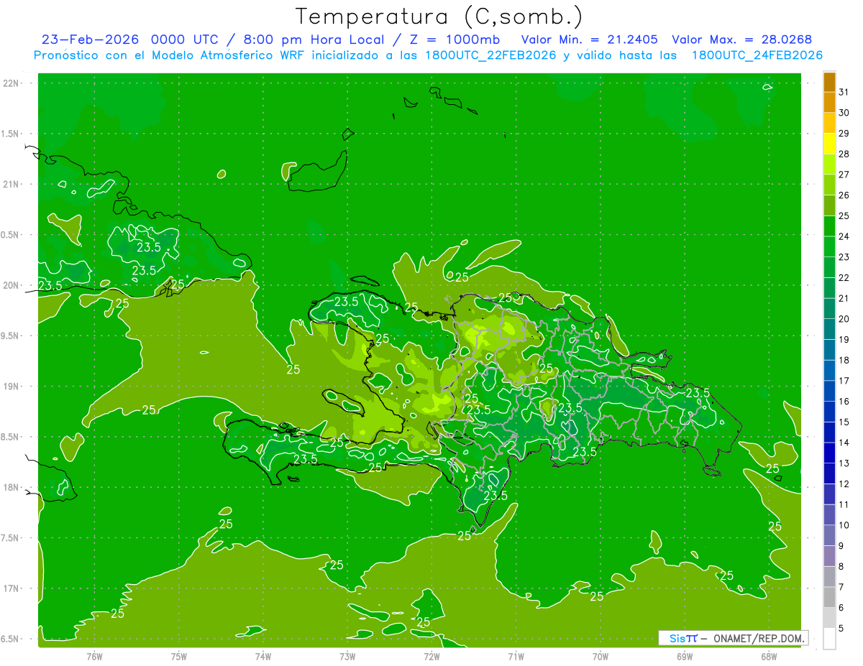Click the 5 label on the color scale
Screen dimensions: 863x666
click(842, 629)
